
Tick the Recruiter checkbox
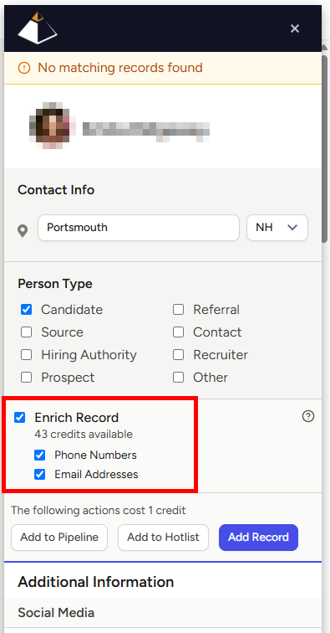point(178,355)
